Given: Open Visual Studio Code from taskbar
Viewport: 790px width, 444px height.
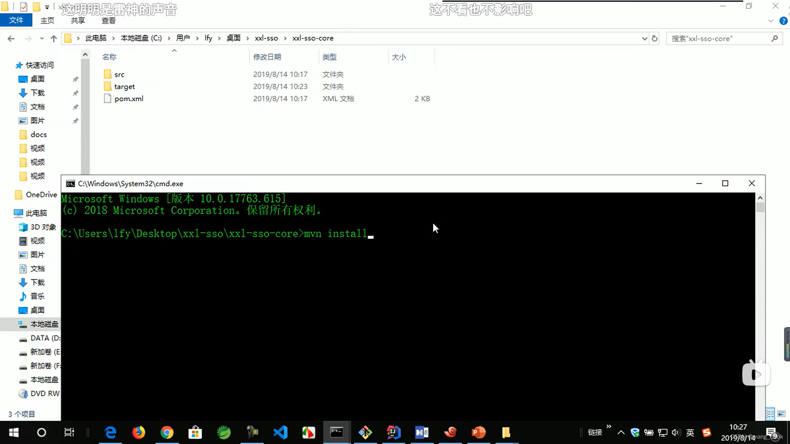Looking at the screenshot, I should pyautogui.click(x=280, y=432).
